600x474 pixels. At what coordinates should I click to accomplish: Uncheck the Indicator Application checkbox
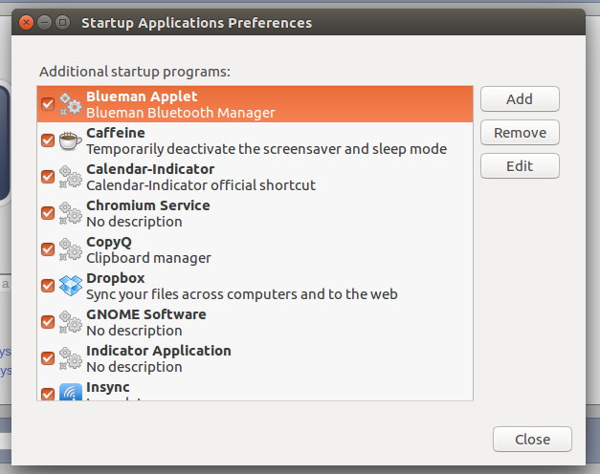tap(48, 358)
